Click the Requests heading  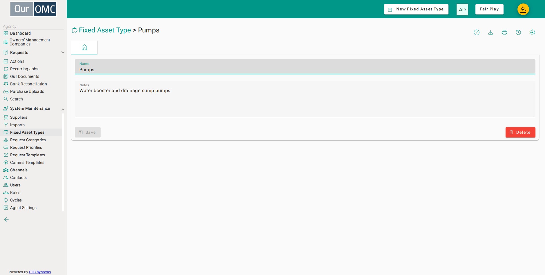(x=19, y=52)
